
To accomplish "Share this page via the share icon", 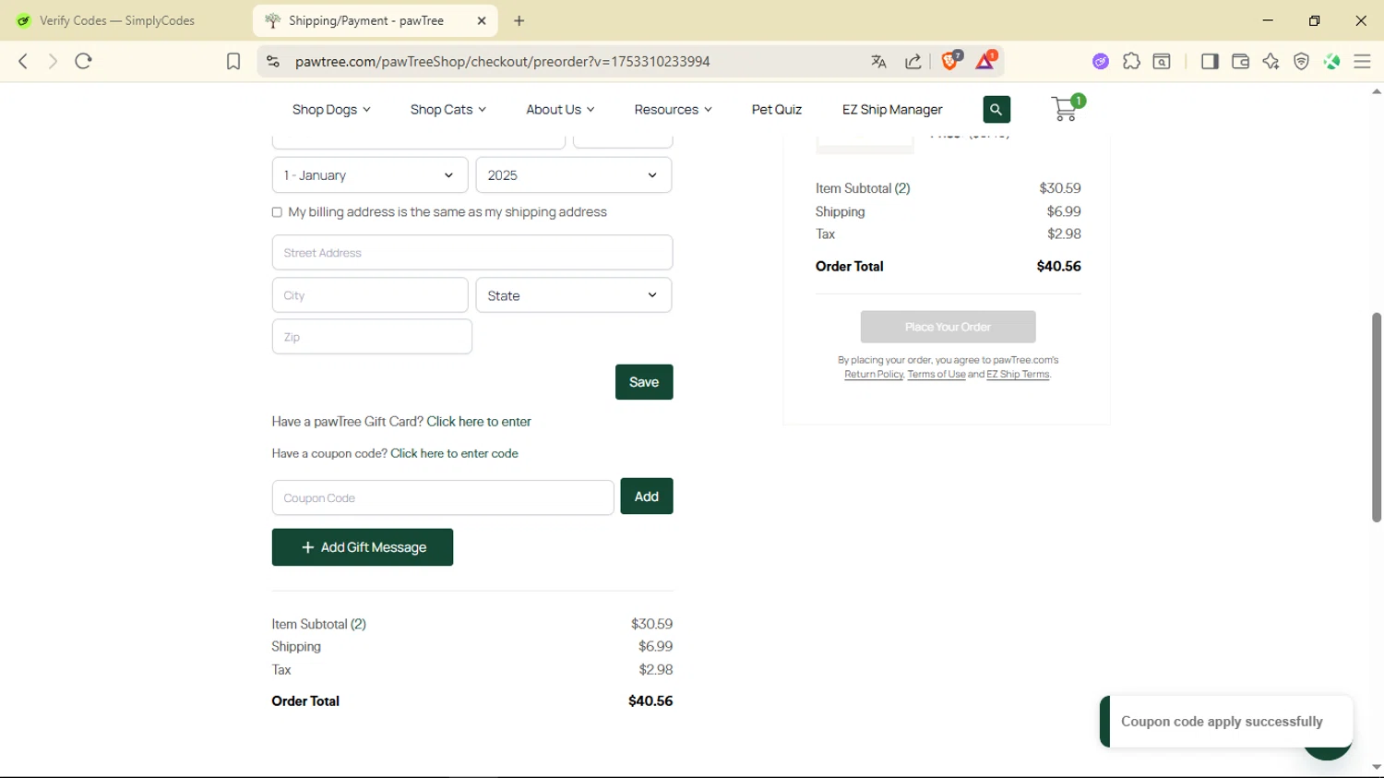I will [913, 62].
